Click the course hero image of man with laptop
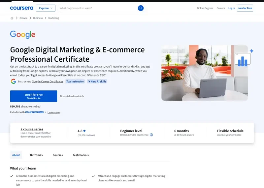Viewport: 264px width, 188px height. click(205, 73)
